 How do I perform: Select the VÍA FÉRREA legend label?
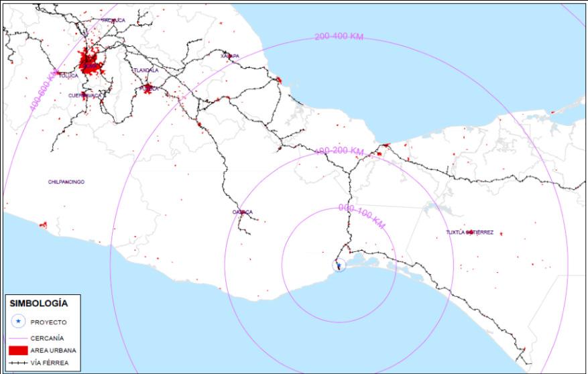click(x=50, y=363)
